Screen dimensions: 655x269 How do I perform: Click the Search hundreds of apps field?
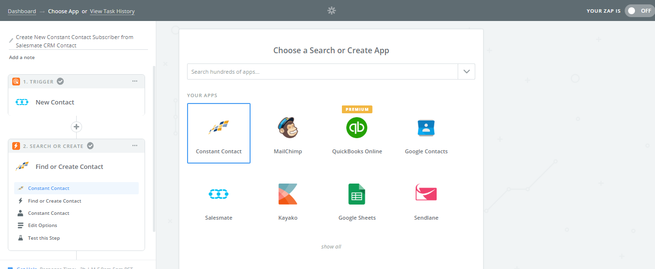pyautogui.click(x=322, y=72)
